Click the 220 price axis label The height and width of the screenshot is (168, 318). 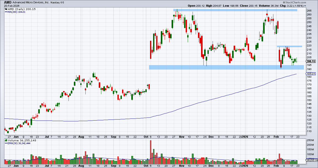tap(309, 46)
